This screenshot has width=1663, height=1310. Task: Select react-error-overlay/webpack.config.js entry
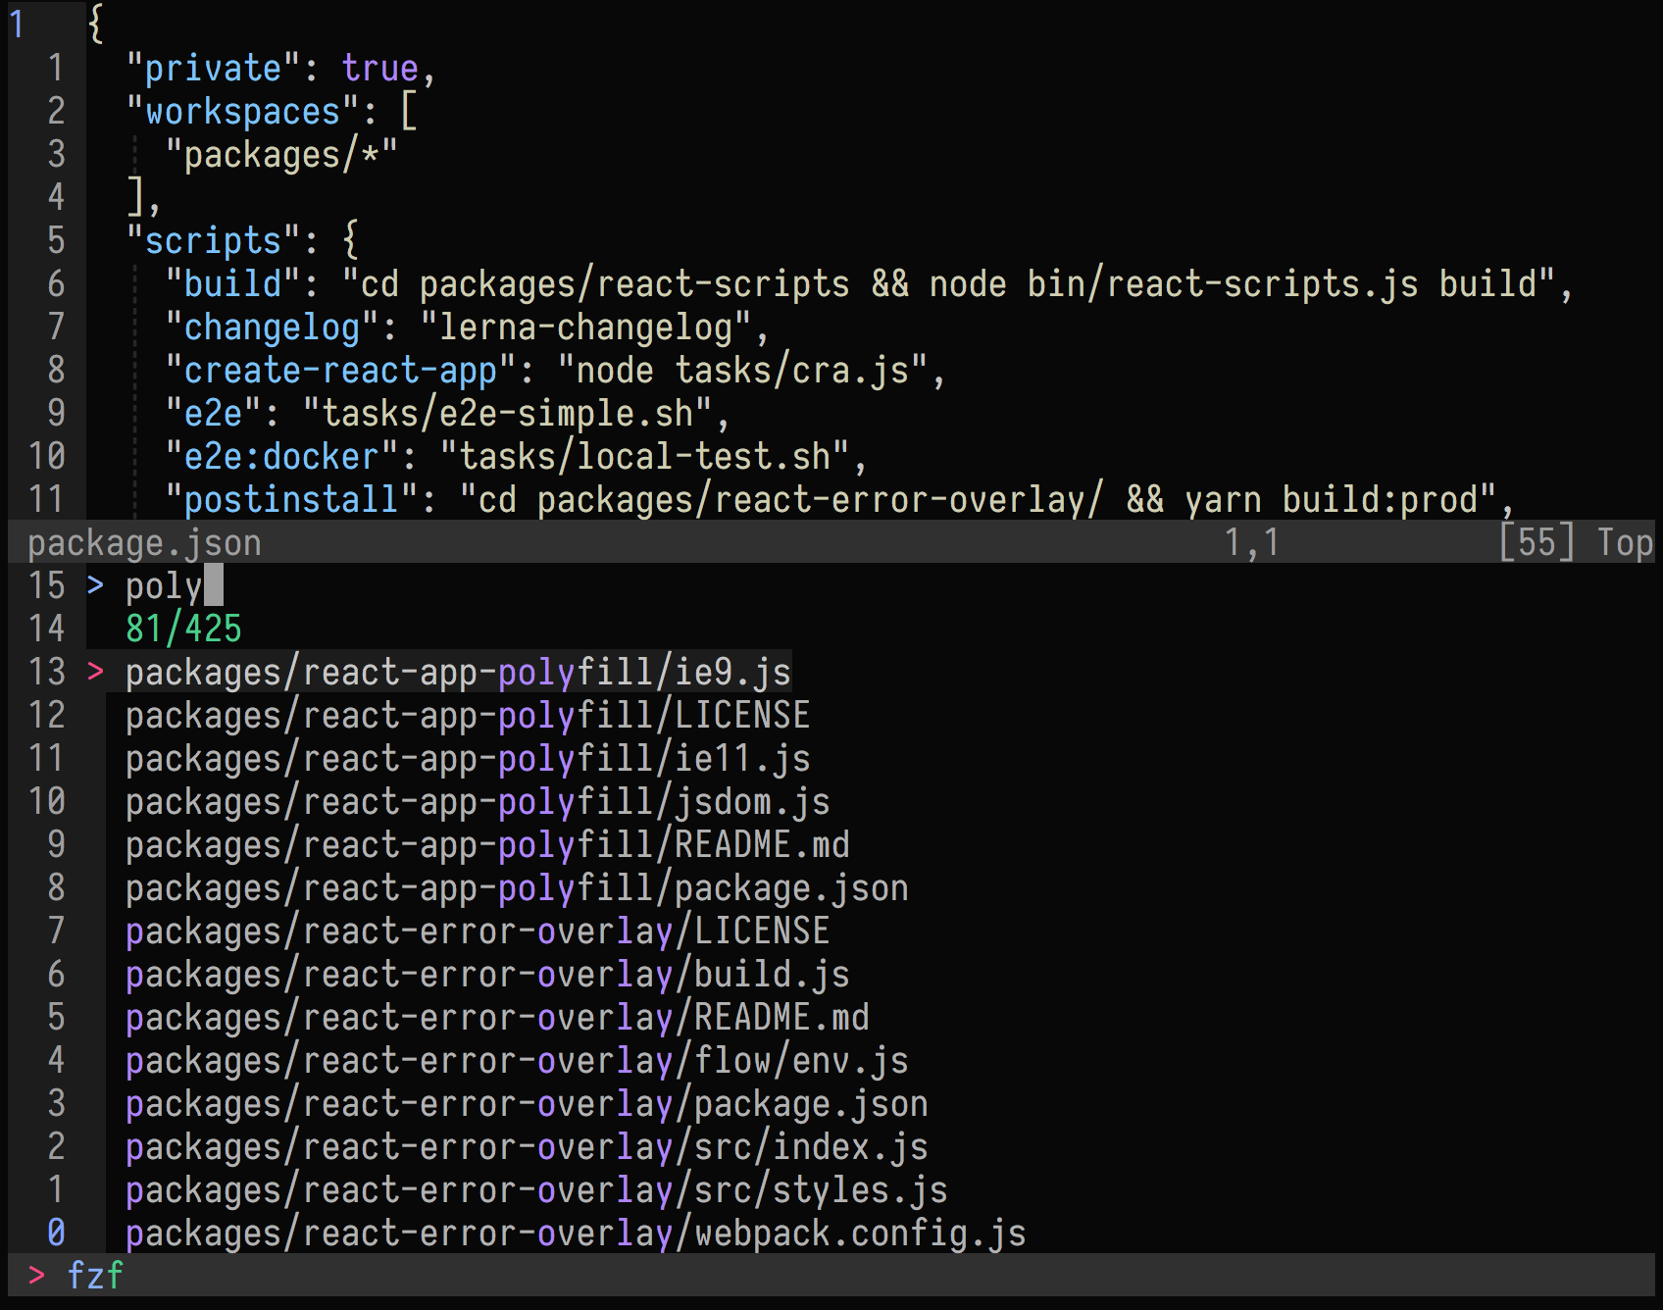pos(576,1234)
